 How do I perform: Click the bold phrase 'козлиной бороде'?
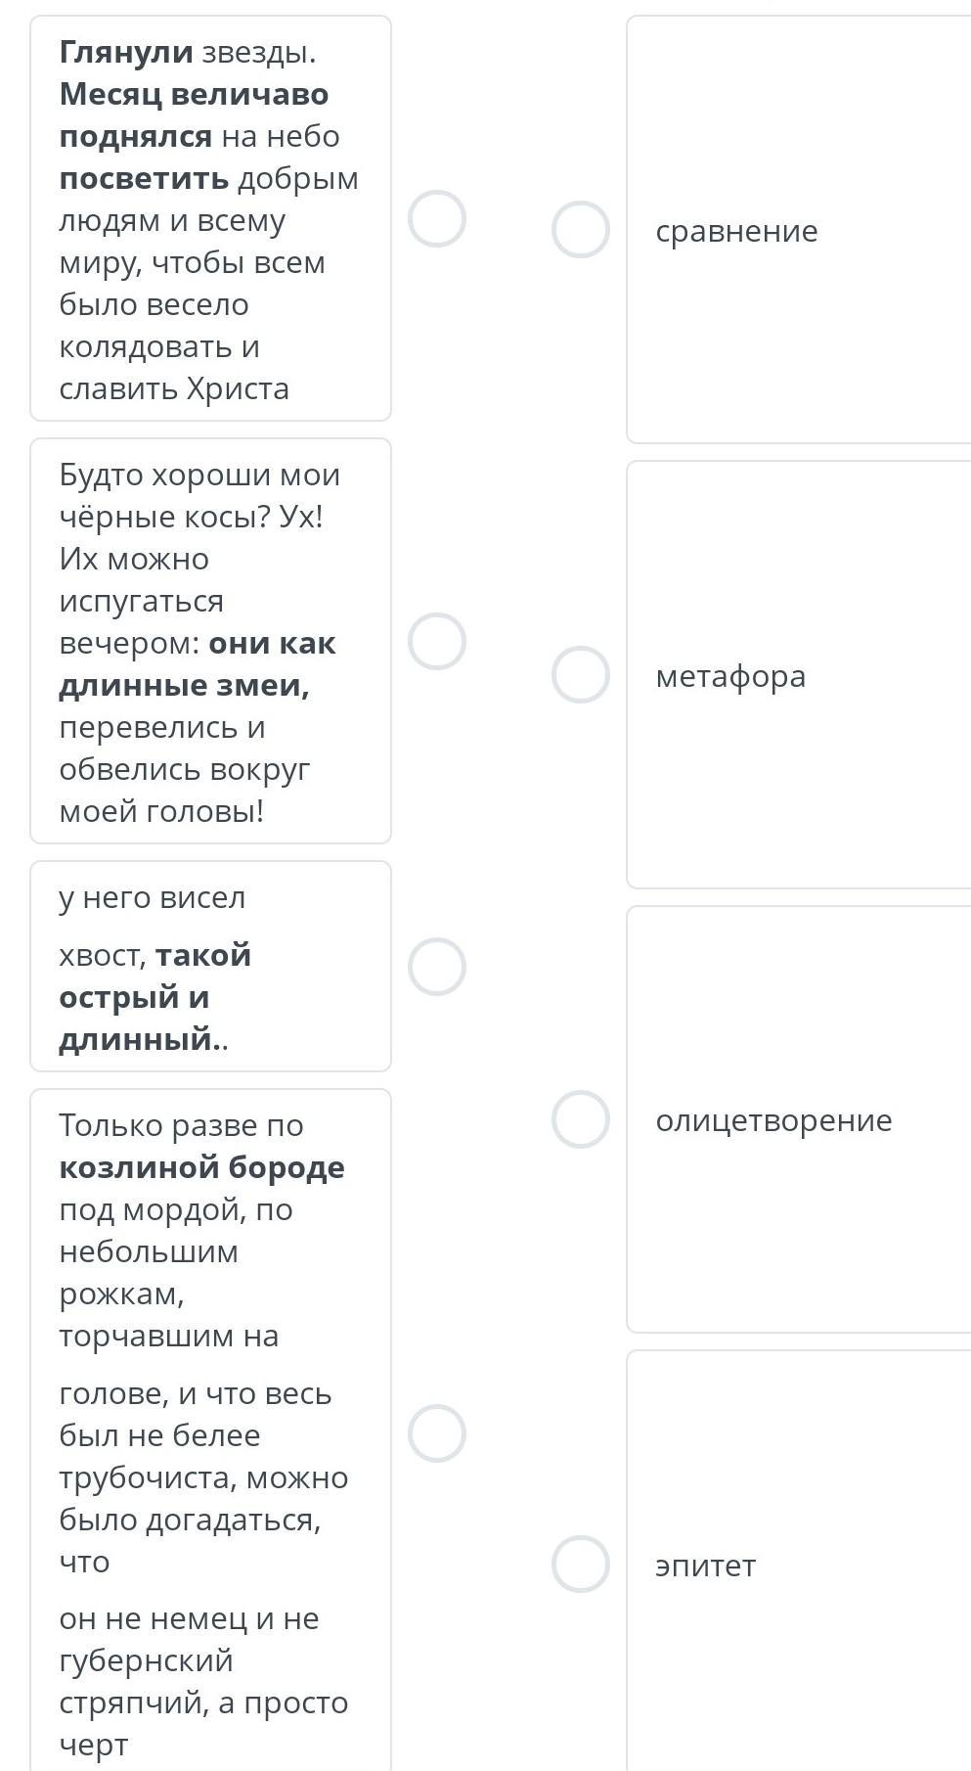[x=201, y=1167]
